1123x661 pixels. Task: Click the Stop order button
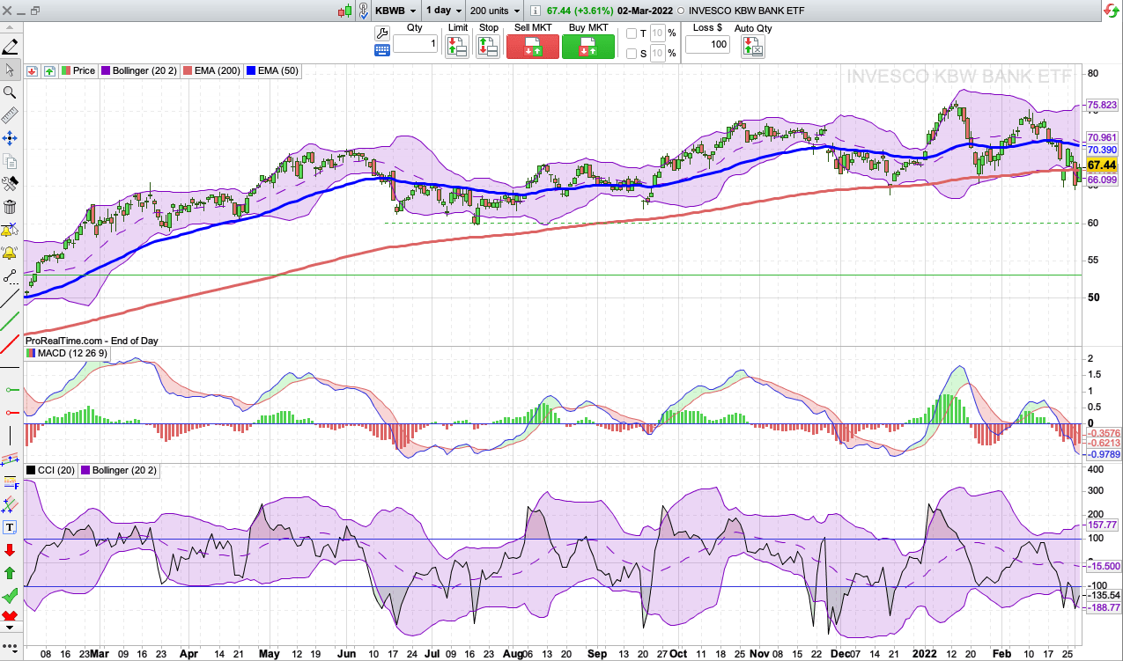[488, 47]
